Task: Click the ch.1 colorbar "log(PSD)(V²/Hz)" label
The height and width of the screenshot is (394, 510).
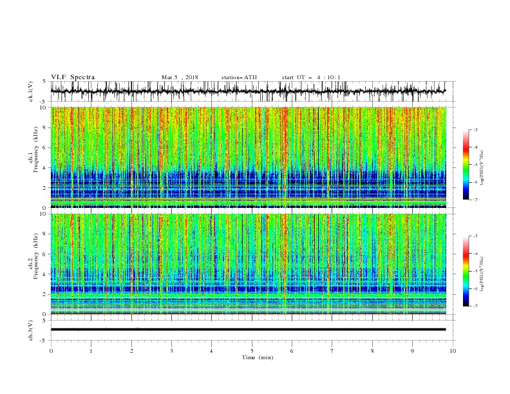Action: click(482, 168)
